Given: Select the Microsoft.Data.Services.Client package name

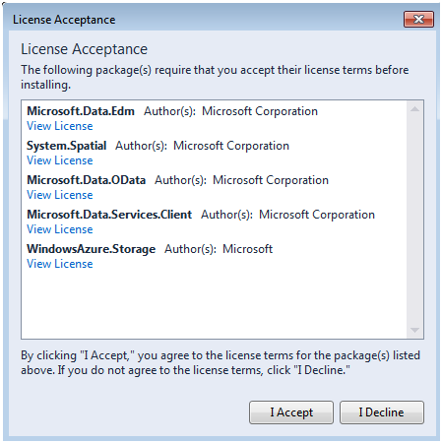Looking at the screenshot, I should [x=109, y=215].
